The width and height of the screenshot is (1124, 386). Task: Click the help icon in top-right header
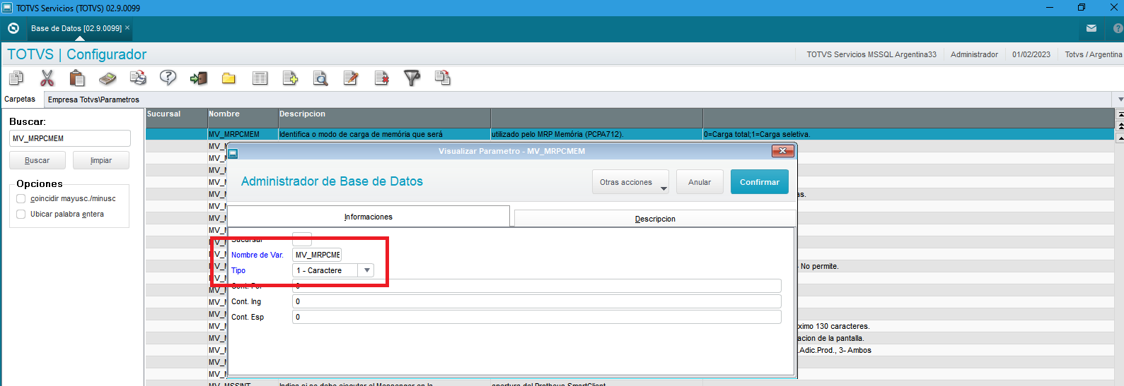[1118, 28]
